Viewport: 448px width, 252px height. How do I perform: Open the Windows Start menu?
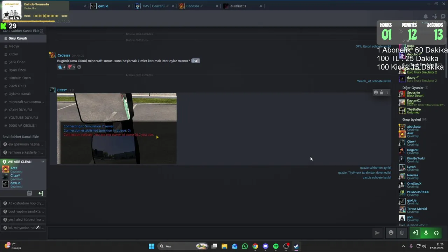coord(152,246)
